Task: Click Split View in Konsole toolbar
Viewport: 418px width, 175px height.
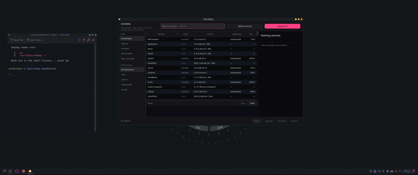Action: click(34, 40)
